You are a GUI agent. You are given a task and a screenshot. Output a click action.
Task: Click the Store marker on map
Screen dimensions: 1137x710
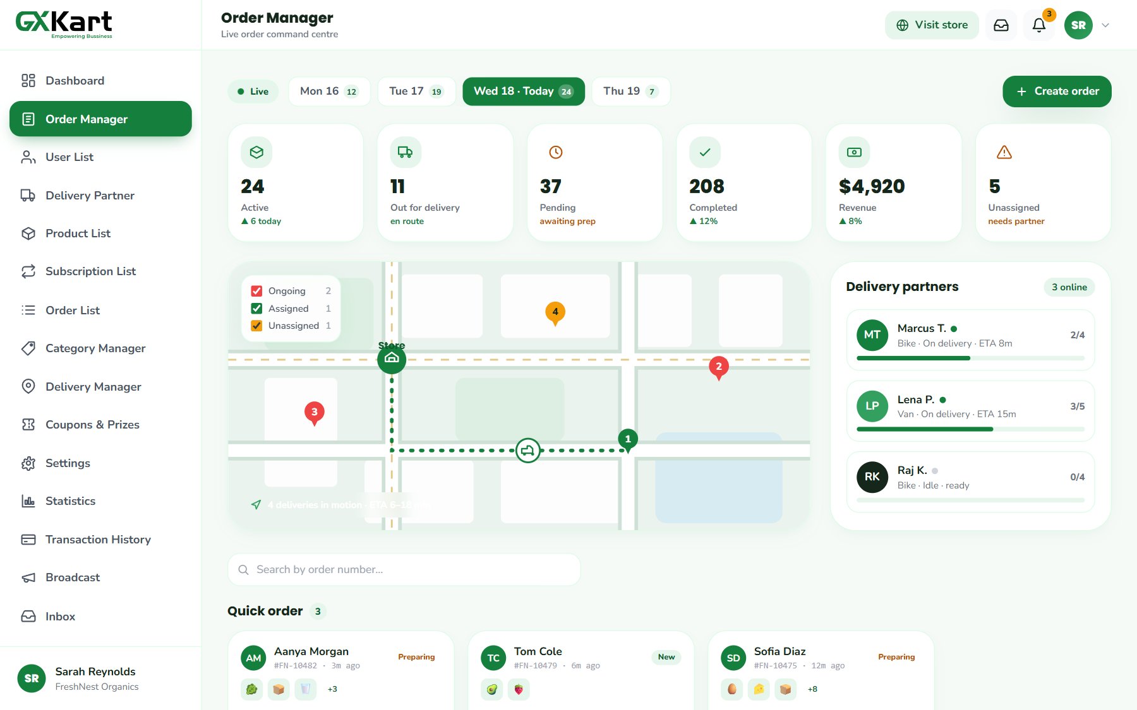point(392,359)
